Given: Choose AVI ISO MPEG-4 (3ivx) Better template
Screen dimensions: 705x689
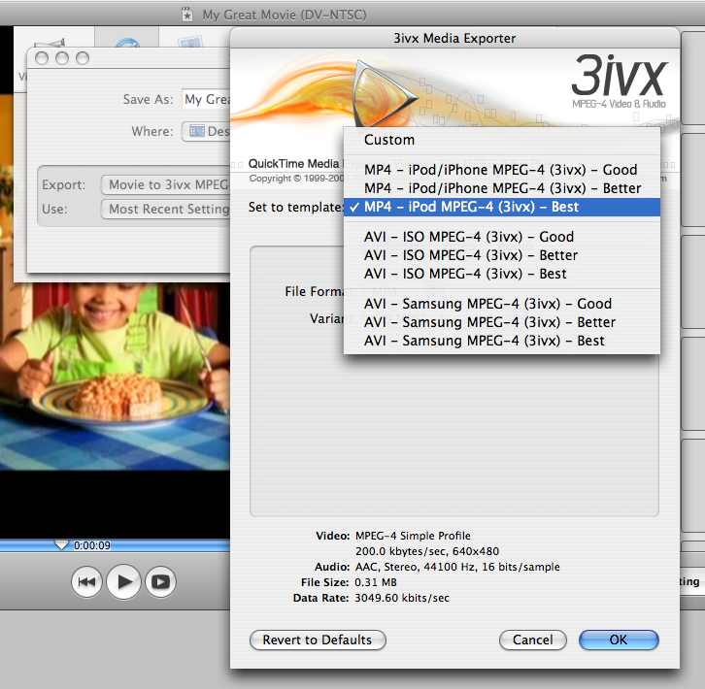Looking at the screenshot, I should pyautogui.click(x=502, y=255).
